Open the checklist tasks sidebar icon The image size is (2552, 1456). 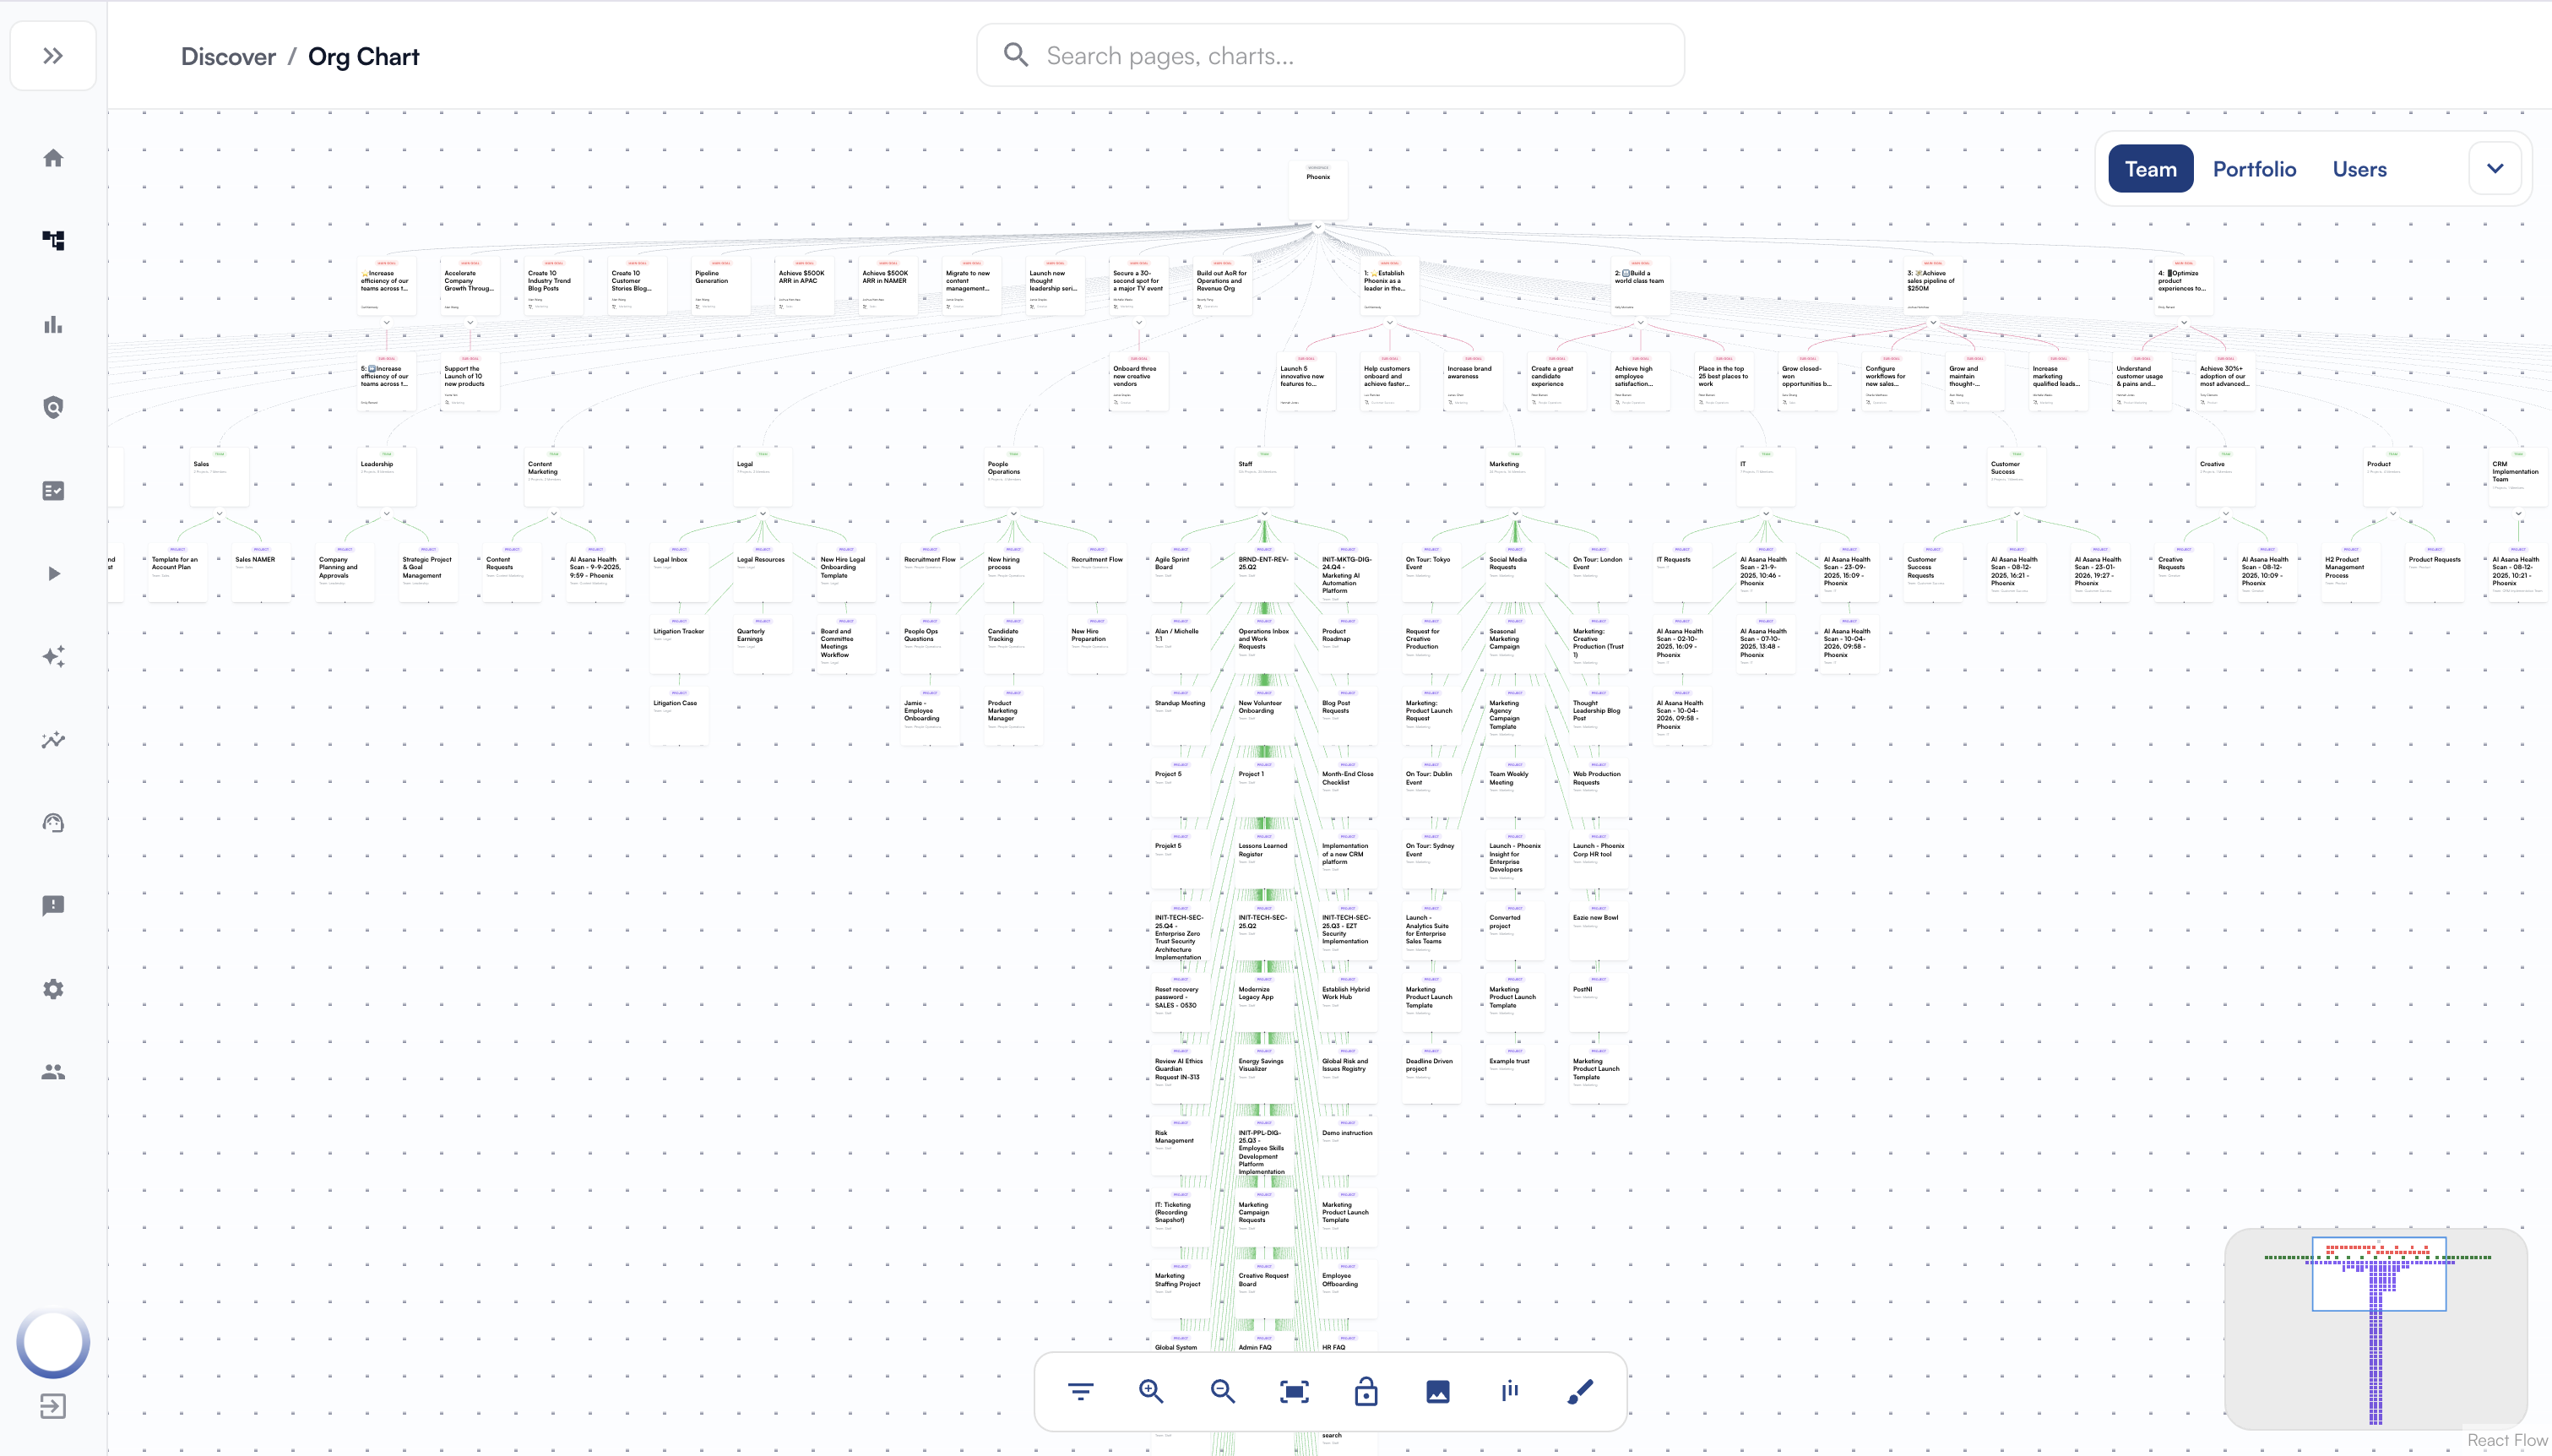[53, 490]
